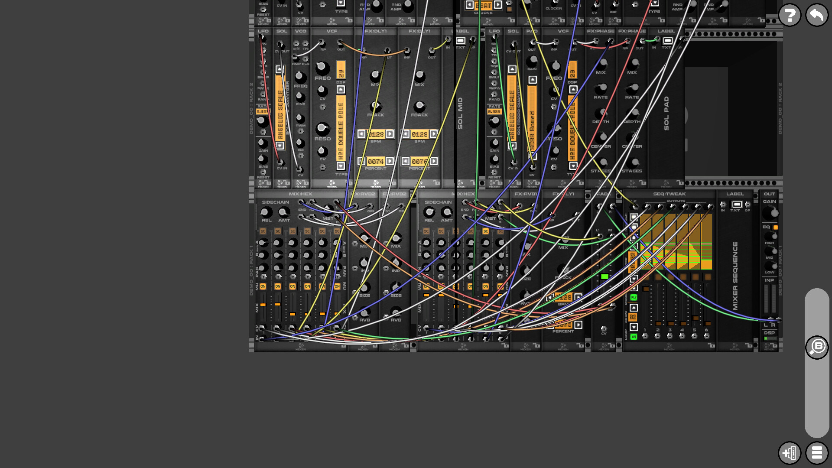Open the help question mark icon
This screenshot has height=468, width=832.
point(790,14)
